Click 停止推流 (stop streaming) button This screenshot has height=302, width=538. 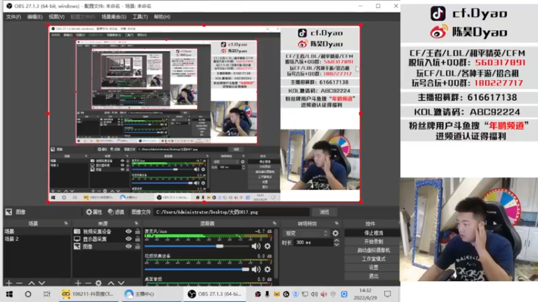pos(373,233)
